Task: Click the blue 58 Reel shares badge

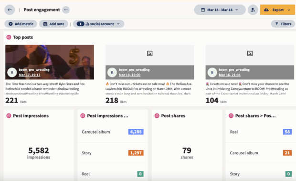Action: 287,132
